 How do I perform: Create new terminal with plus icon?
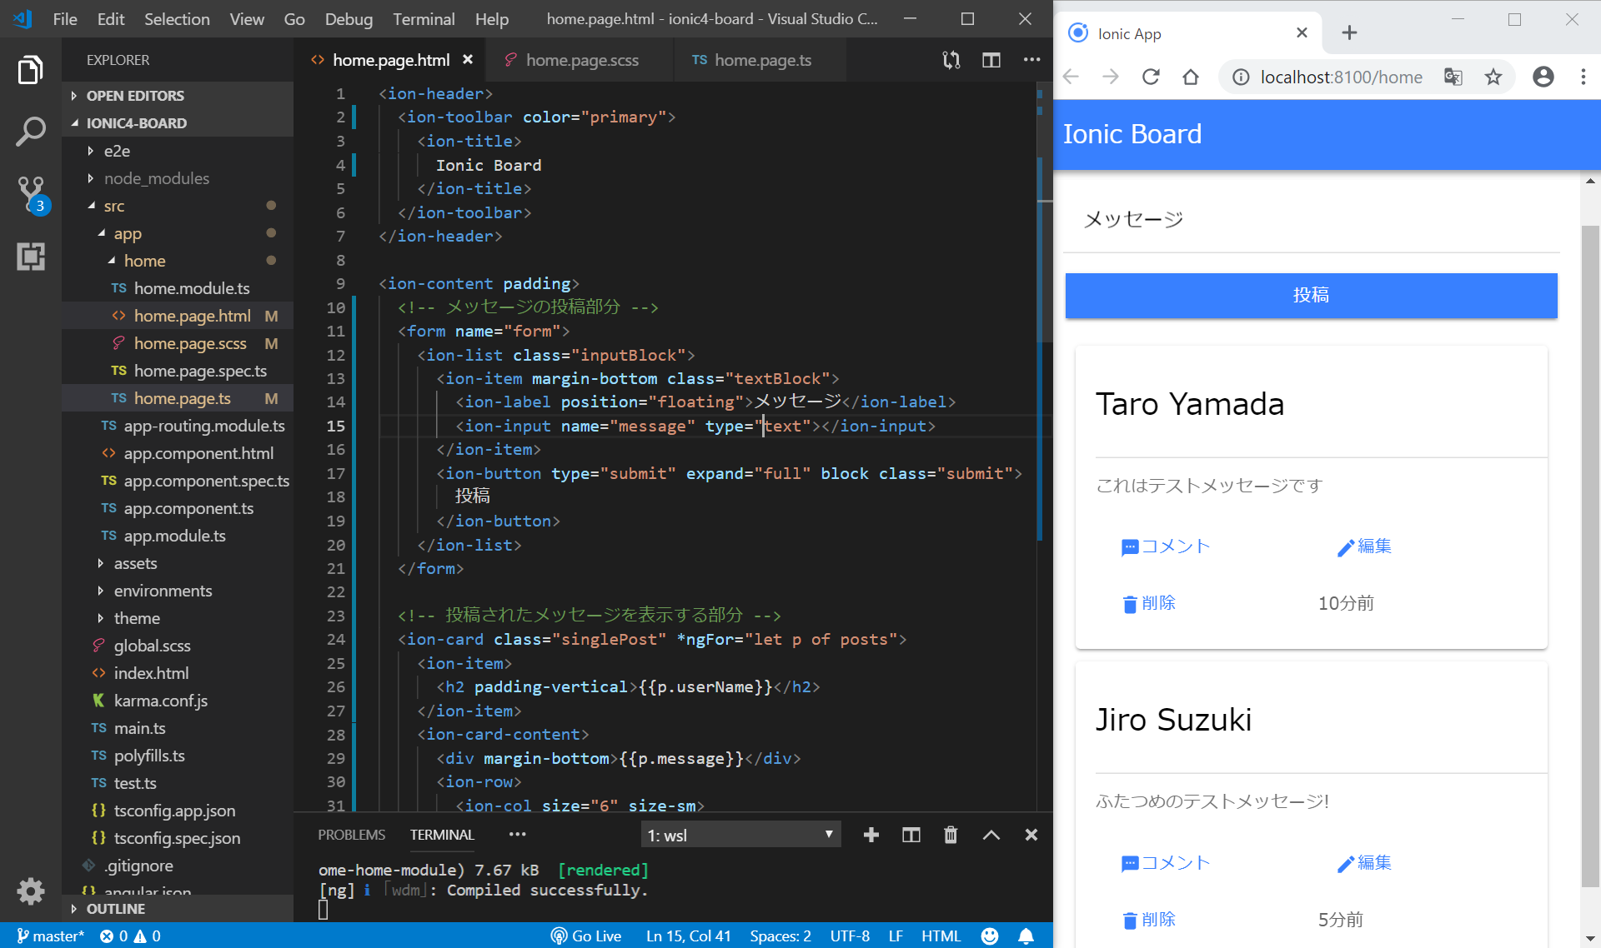(871, 835)
